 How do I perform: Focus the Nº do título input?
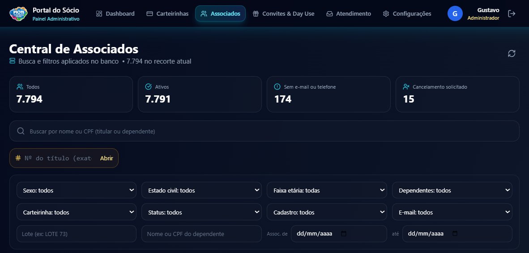[x=58, y=158]
